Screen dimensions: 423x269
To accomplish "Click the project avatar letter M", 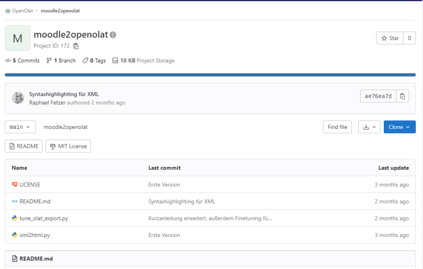I will [x=17, y=38].
